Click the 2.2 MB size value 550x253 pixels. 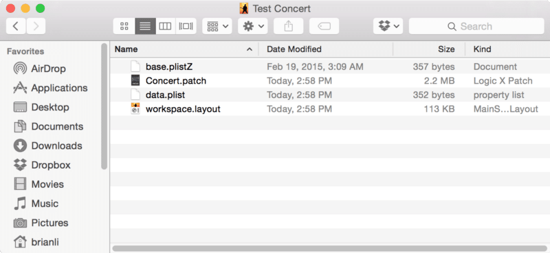[x=439, y=81]
